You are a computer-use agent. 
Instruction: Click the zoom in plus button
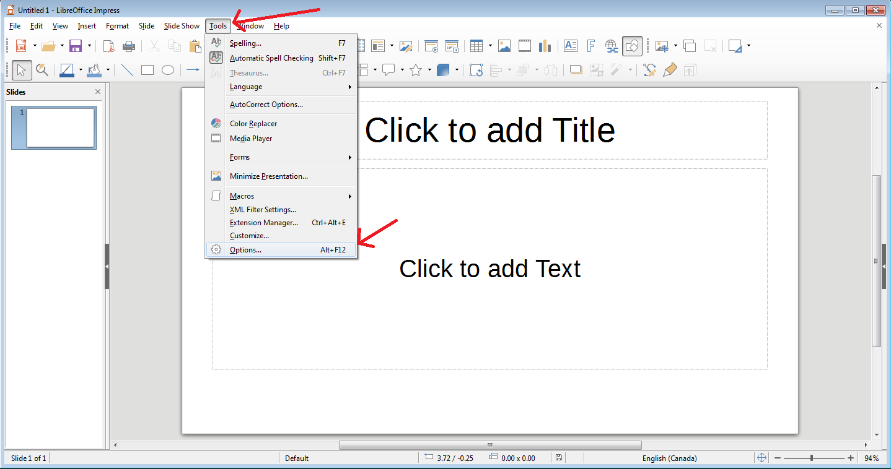pos(851,458)
